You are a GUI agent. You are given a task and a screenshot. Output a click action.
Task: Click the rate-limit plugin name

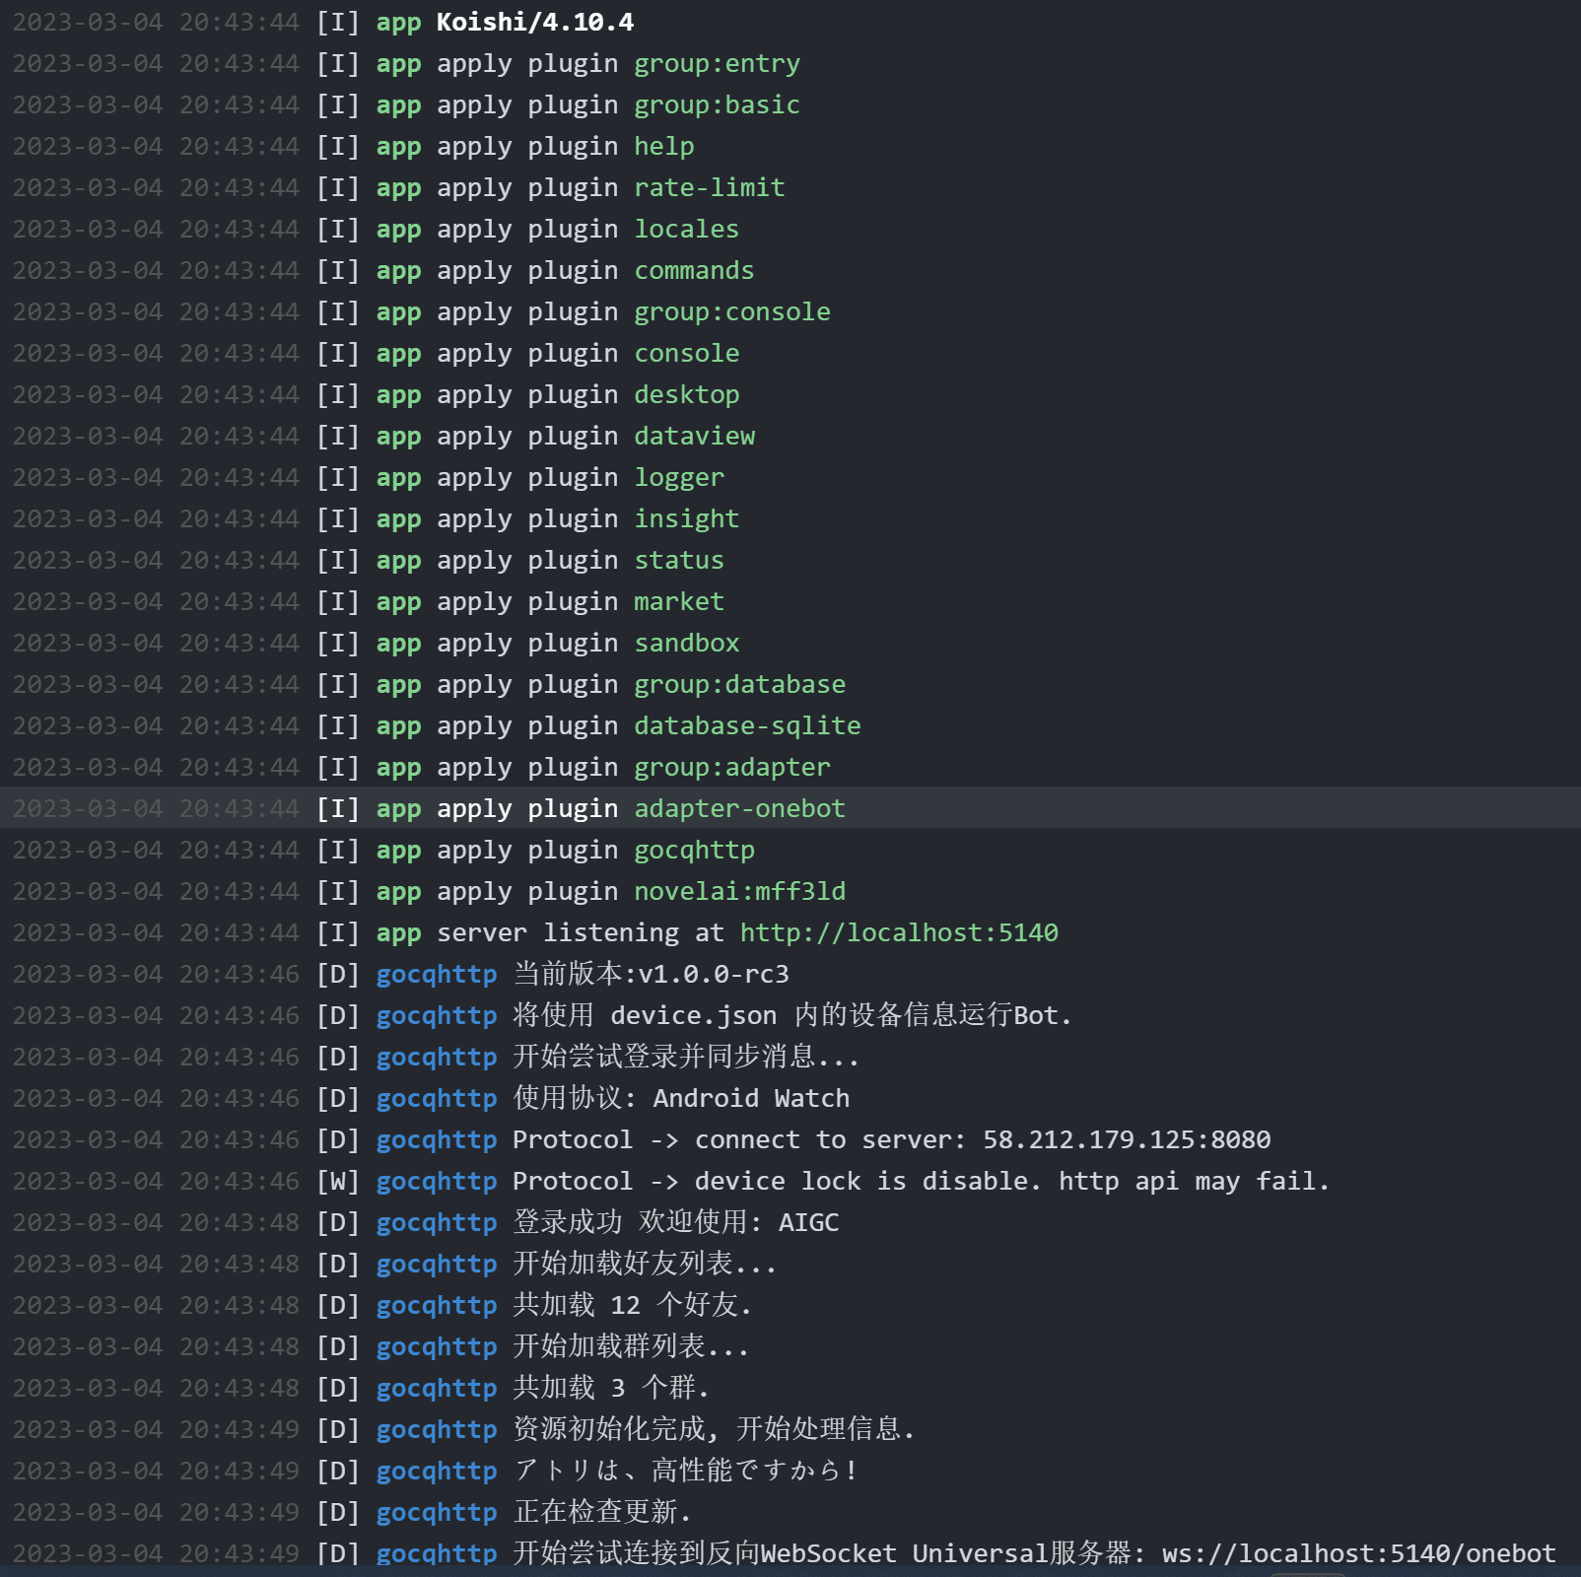point(709,187)
